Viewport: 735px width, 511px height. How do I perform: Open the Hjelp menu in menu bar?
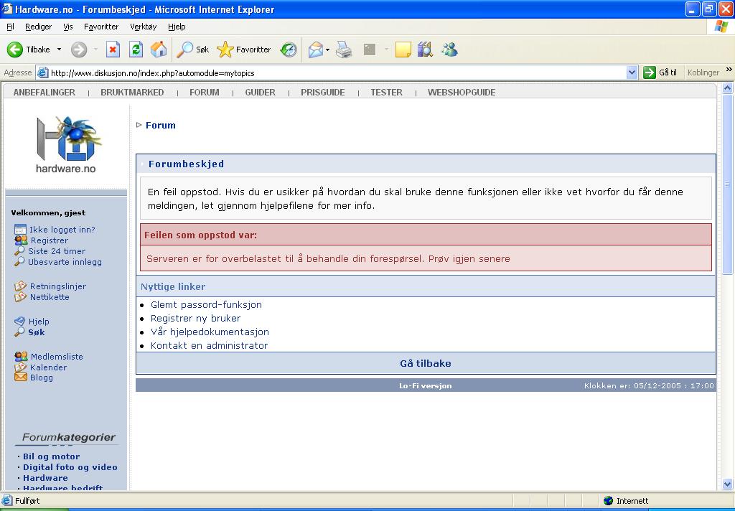(x=177, y=27)
